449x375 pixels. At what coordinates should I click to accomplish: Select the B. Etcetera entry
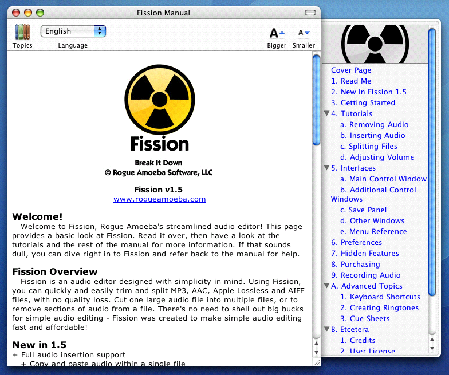(350, 330)
